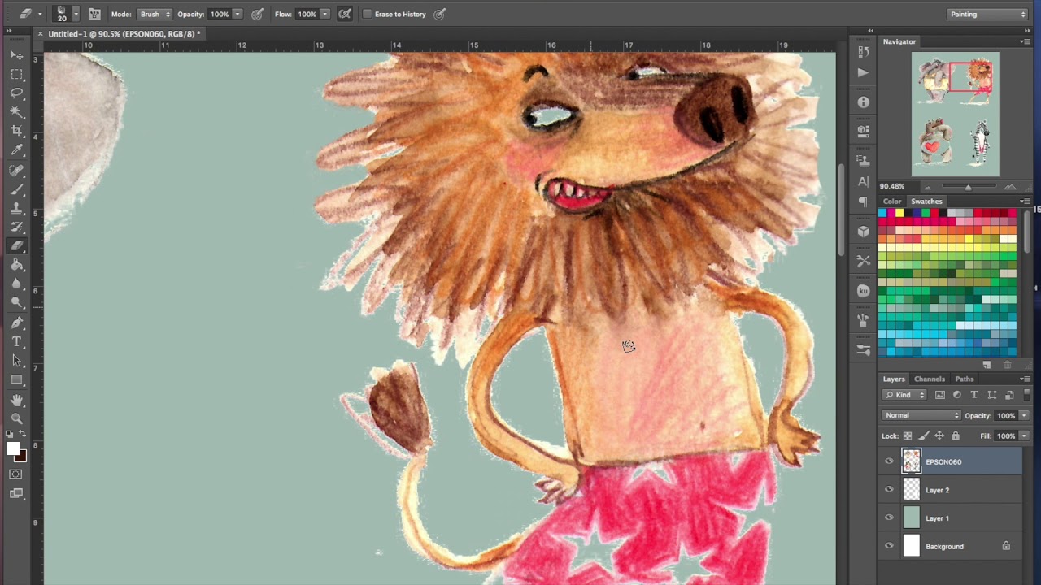Image resolution: width=1041 pixels, height=585 pixels.
Task: Toggle pressure control for brush size
Action: point(440,14)
